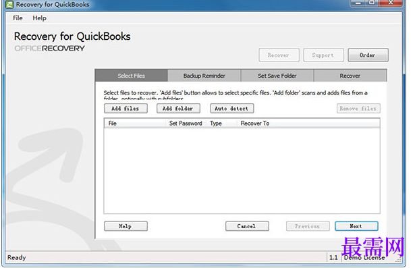Screen dimensions: 417x268
Task: Open the Set Save Folder tab
Action: (x=277, y=76)
